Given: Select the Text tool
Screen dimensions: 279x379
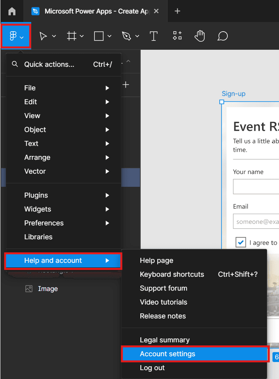Looking at the screenshot, I should coord(154,36).
